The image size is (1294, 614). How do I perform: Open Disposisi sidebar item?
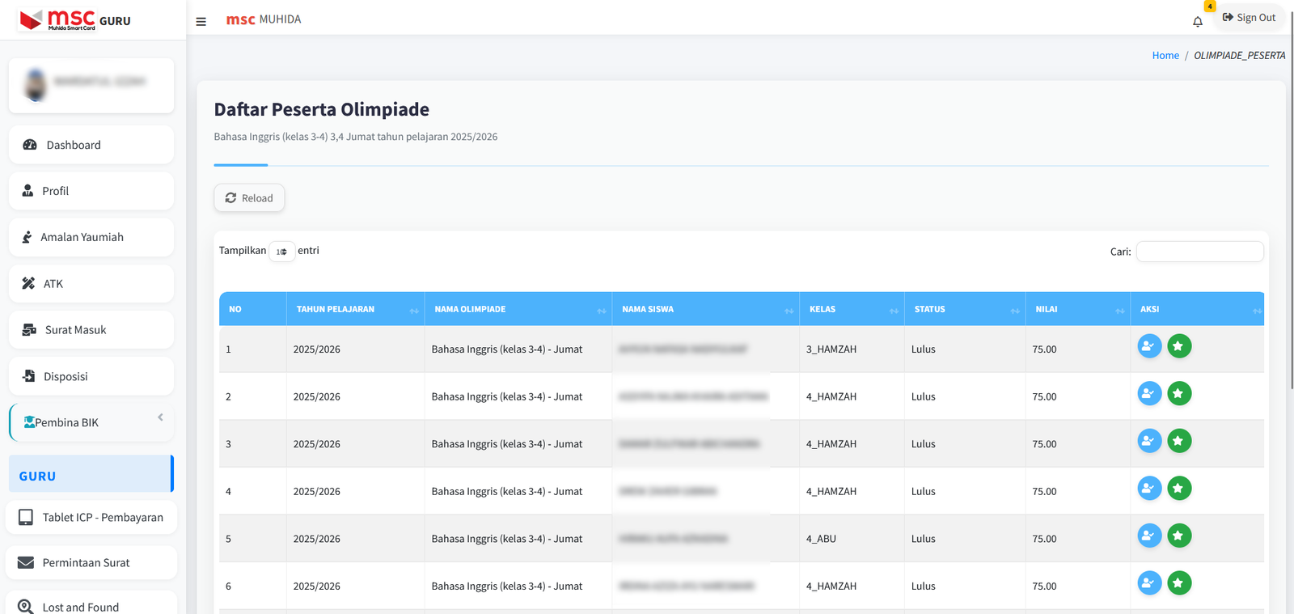click(91, 376)
